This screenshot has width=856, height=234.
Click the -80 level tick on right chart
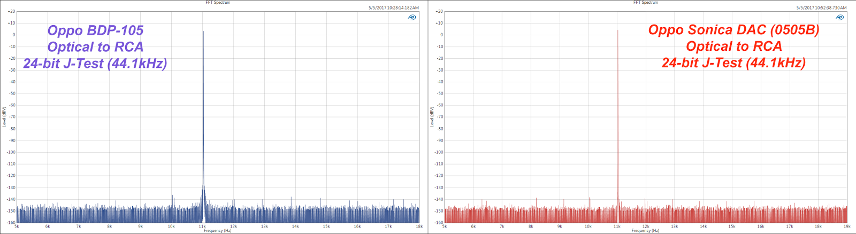(x=439, y=129)
